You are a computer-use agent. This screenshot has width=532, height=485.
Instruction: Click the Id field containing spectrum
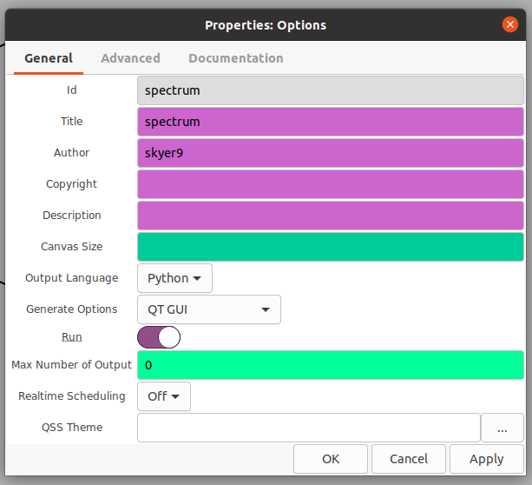[x=331, y=90]
